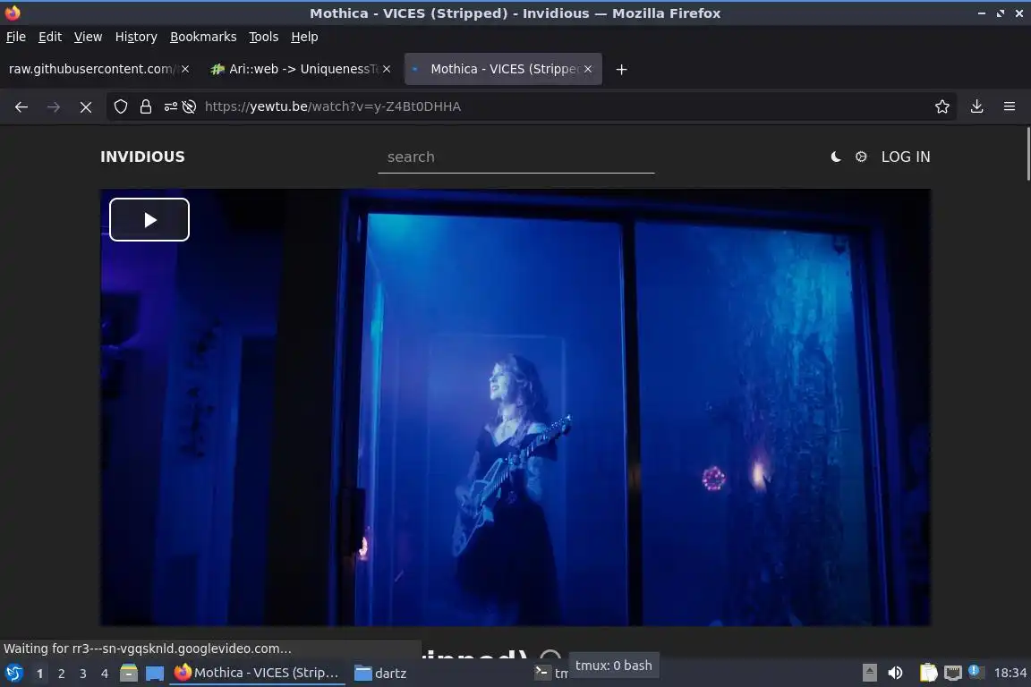Click the large play button on the video
This screenshot has height=687, width=1031.
(149, 219)
